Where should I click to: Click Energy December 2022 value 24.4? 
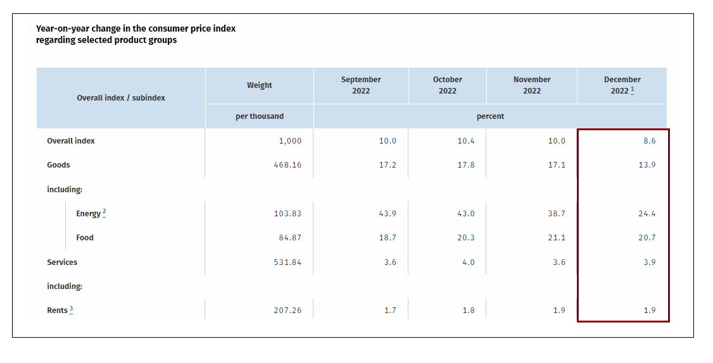[647, 214]
